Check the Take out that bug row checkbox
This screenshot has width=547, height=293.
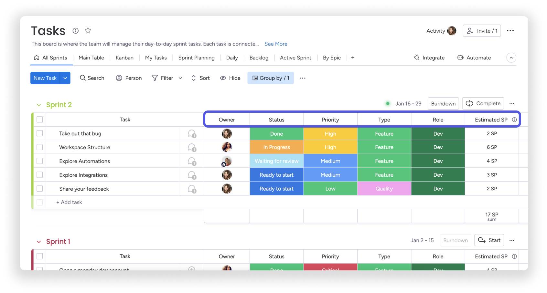(x=39, y=133)
